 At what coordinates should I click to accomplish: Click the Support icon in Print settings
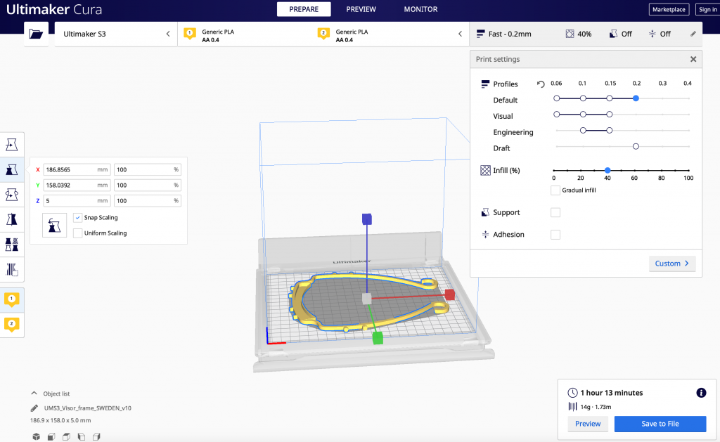[x=485, y=212]
